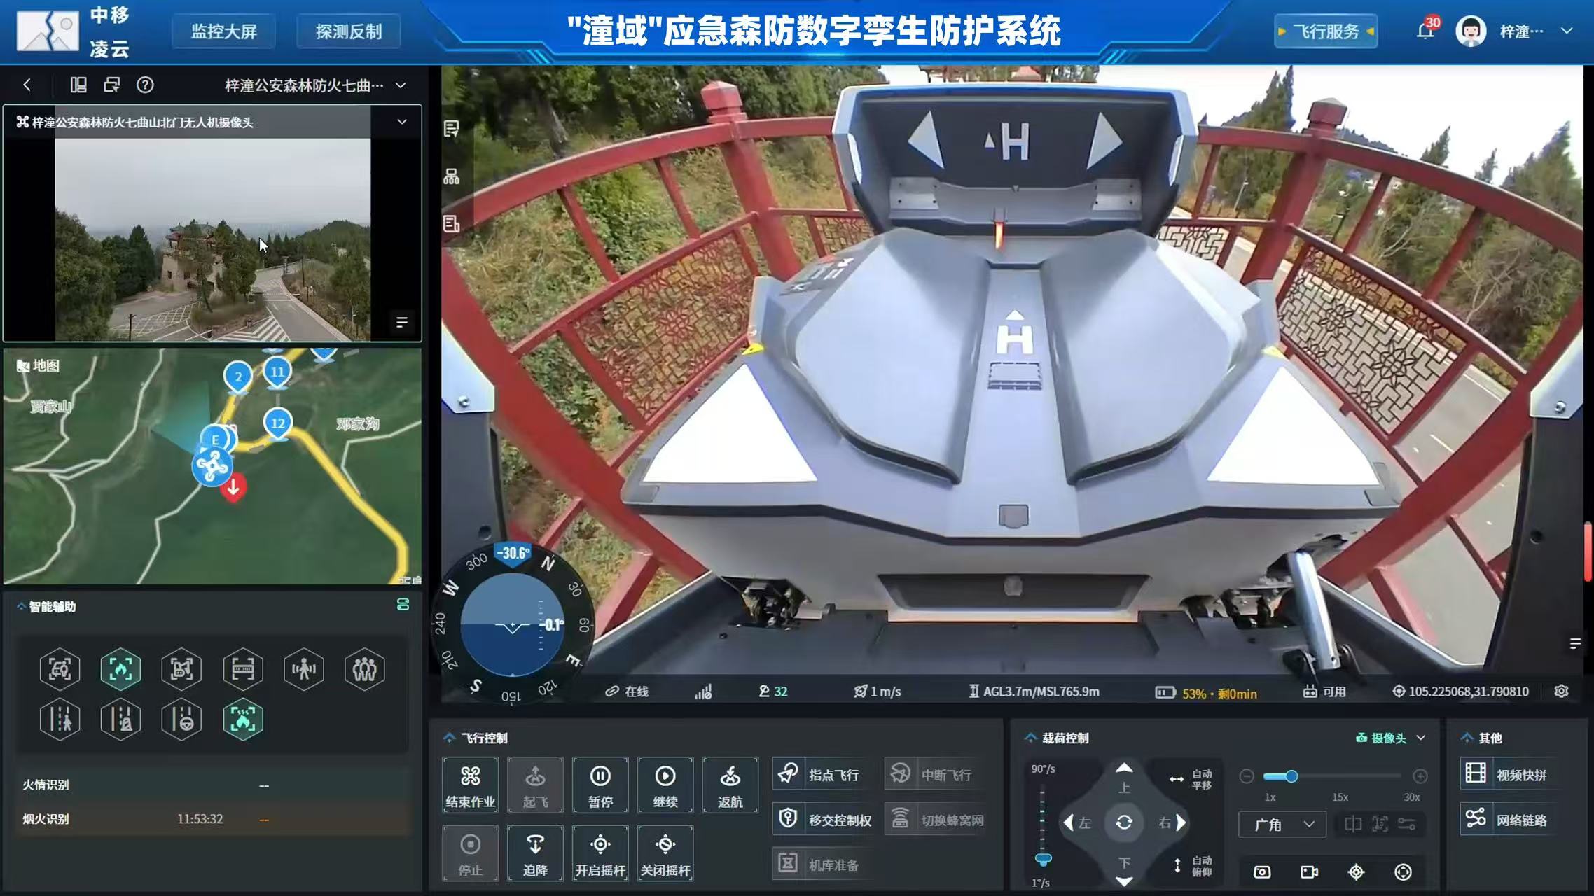Open the 探测反制 tab
The height and width of the screenshot is (896, 1594).
pos(348,31)
